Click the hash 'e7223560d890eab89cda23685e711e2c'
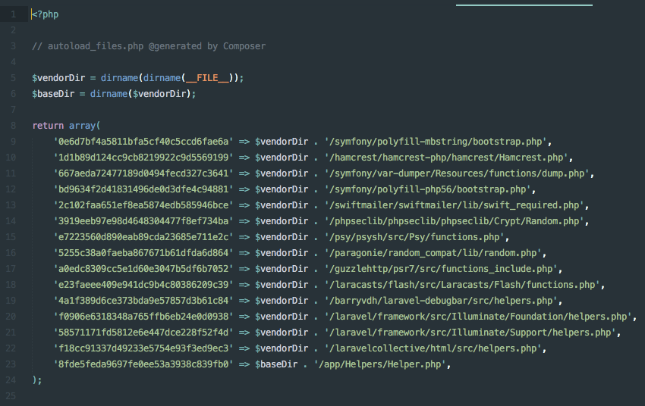645x406 pixels. point(143,237)
